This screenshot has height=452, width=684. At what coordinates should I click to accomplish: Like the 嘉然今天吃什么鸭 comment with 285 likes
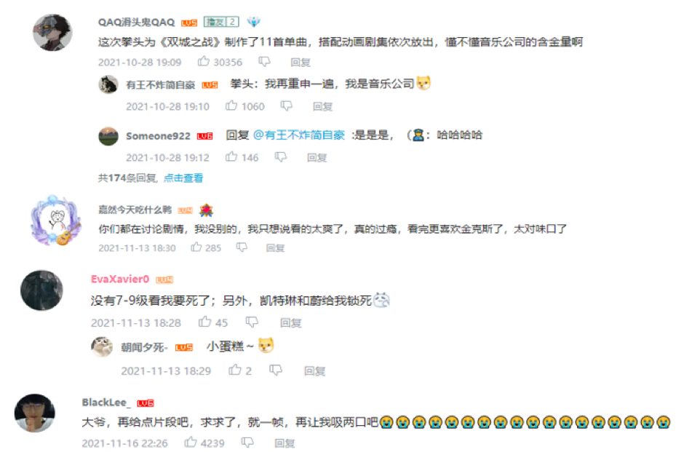pos(196,247)
